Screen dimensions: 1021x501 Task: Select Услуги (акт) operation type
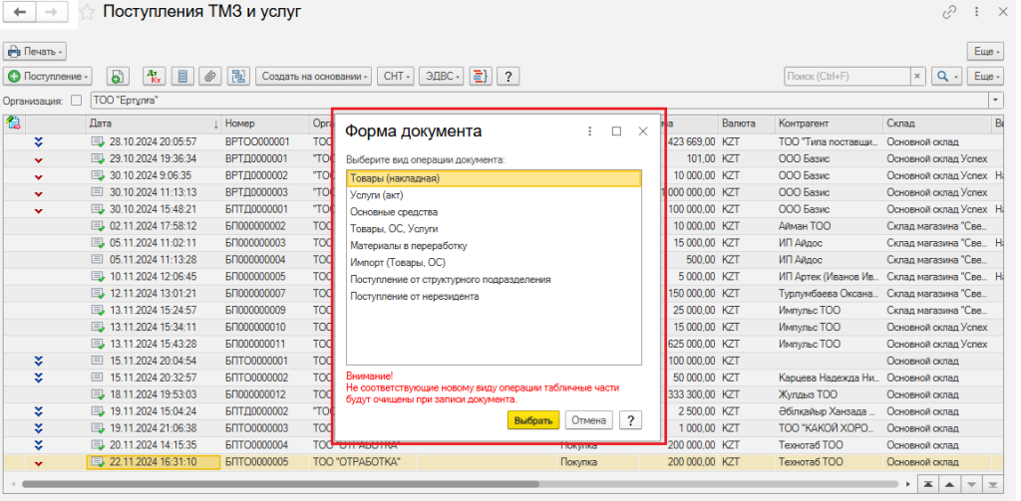point(376,195)
